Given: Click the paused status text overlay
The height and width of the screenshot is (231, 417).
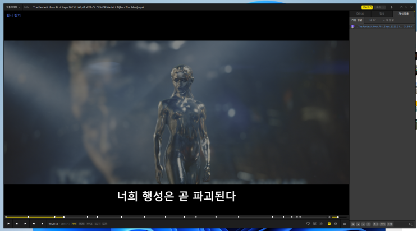Looking at the screenshot, I should (13, 15).
